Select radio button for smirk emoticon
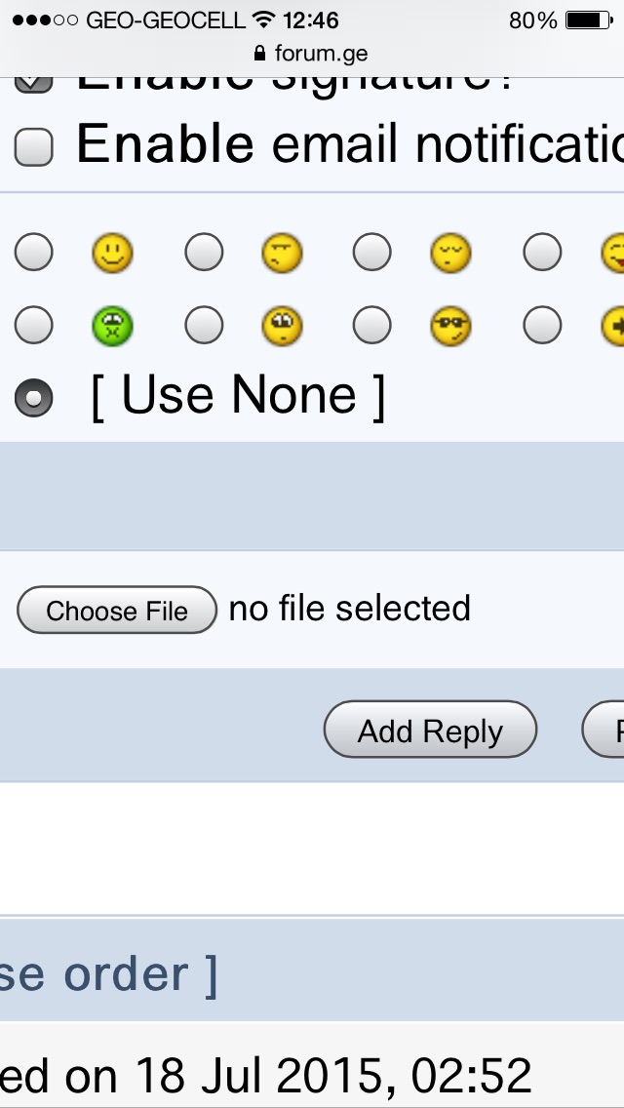624x1108 pixels. tap(204, 254)
